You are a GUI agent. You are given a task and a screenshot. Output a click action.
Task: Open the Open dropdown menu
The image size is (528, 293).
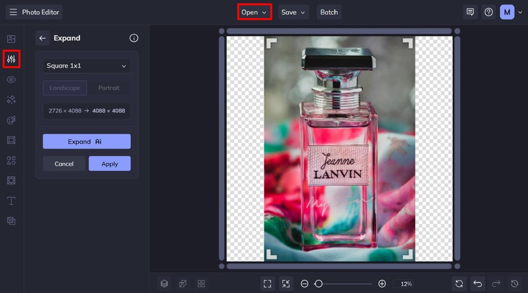254,12
